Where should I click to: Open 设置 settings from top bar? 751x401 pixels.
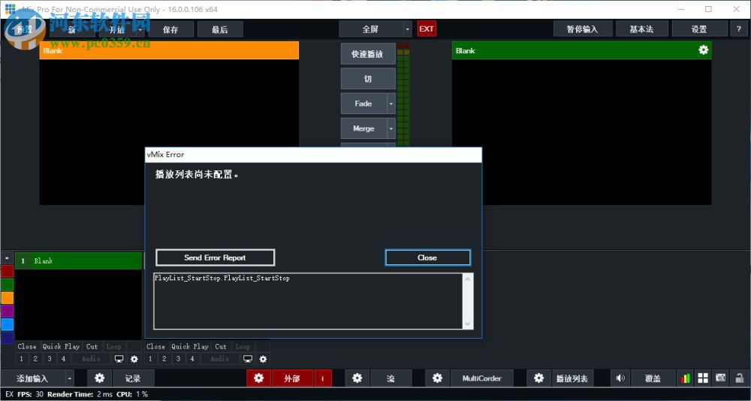[698, 29]
